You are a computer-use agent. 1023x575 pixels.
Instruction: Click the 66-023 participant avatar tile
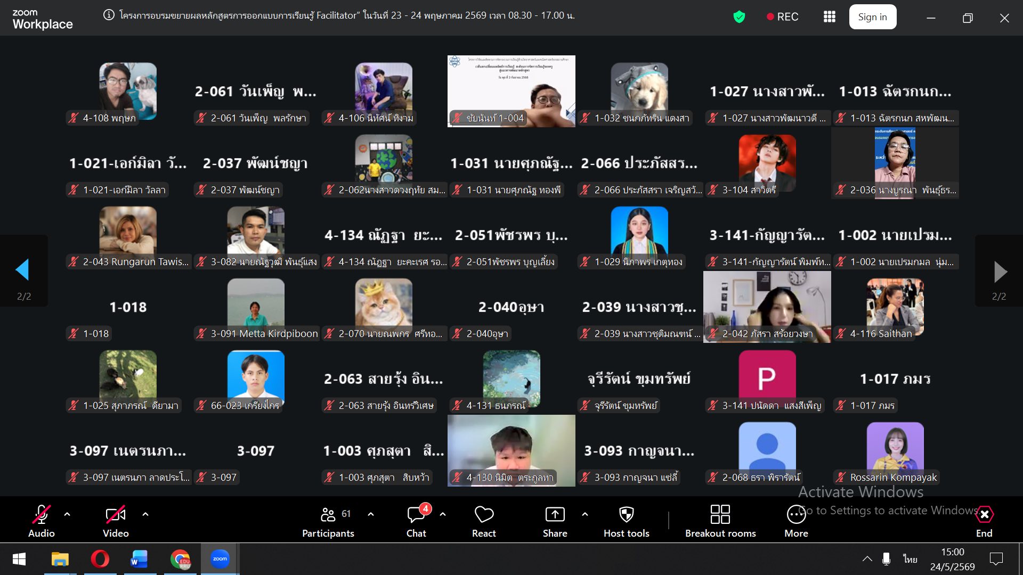[x=256, y=379]
